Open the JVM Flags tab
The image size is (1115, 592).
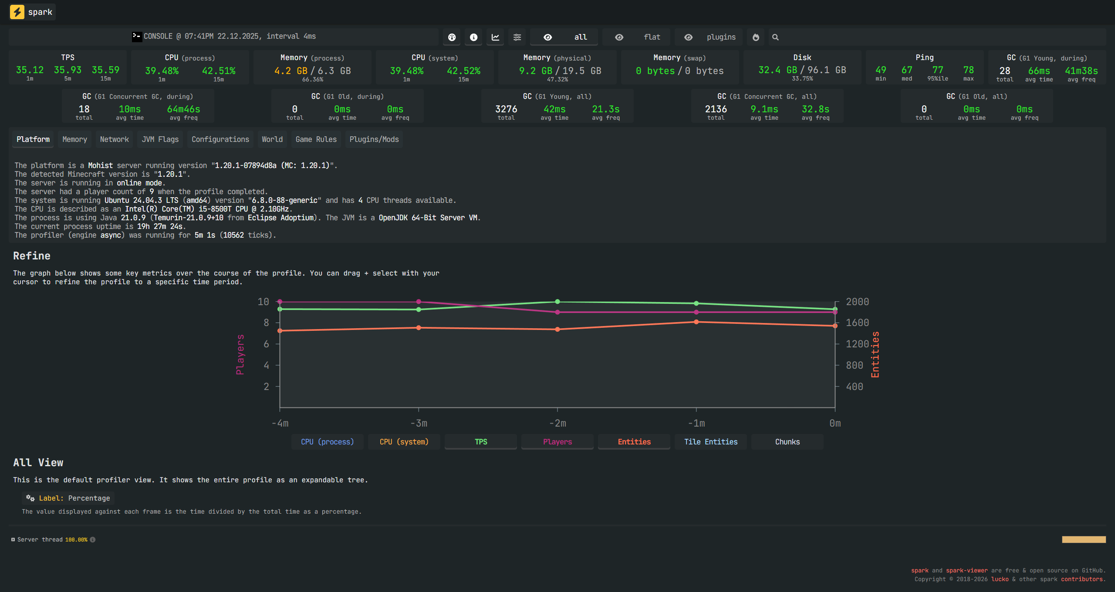tap(160, 139)
